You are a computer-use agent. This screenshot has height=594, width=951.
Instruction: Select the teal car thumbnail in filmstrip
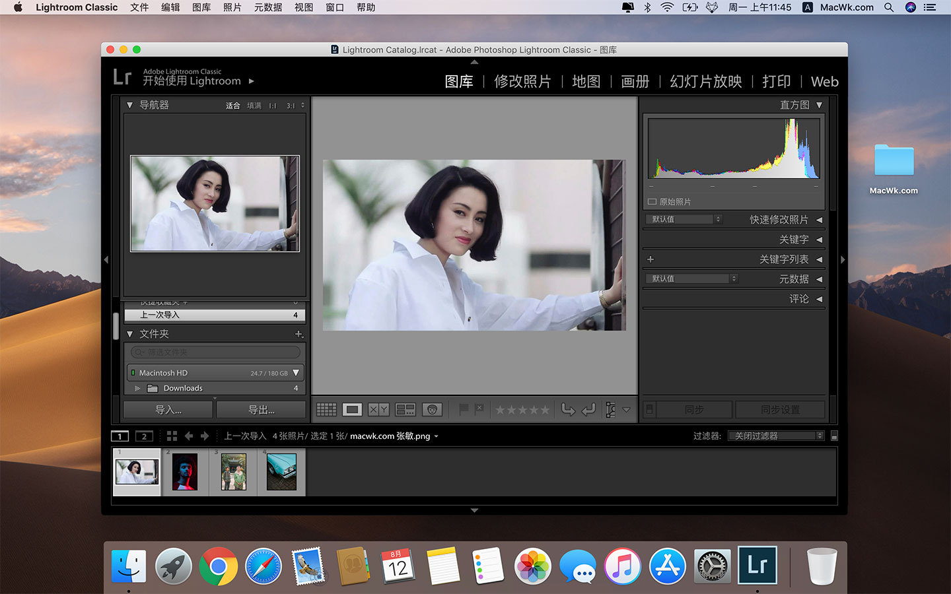281,472
